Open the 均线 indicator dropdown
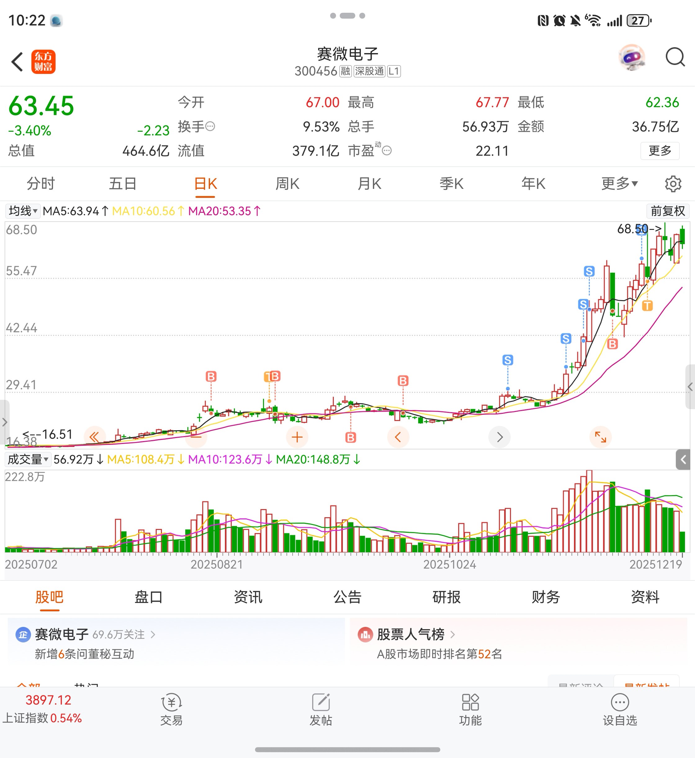 pyautogui.click(x=23, y=211)
